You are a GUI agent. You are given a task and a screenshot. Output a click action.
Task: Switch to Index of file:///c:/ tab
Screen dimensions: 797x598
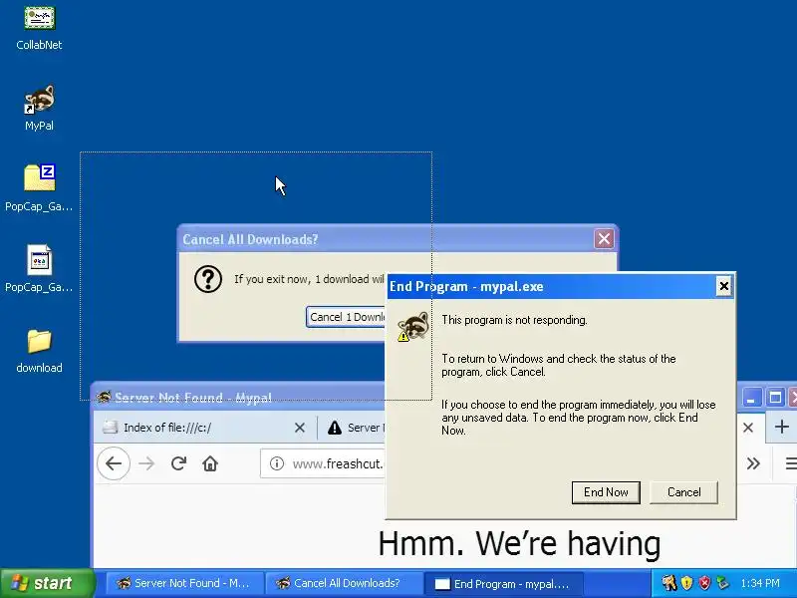click(x=205, y=428)
